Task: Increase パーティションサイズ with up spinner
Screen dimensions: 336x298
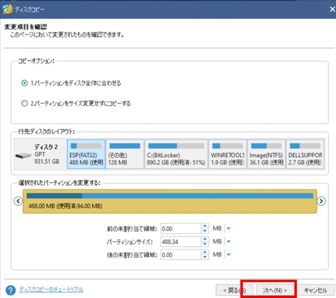Action: pyautogui.click(x=205, y=239)
